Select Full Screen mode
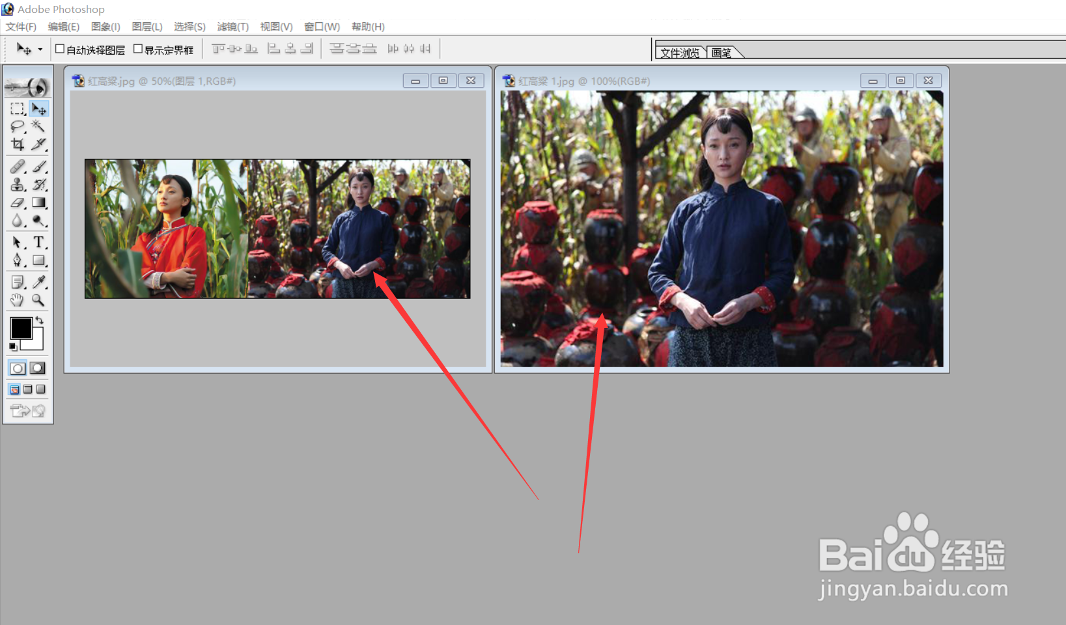The image size is (1066, 625). click(40, 389)
